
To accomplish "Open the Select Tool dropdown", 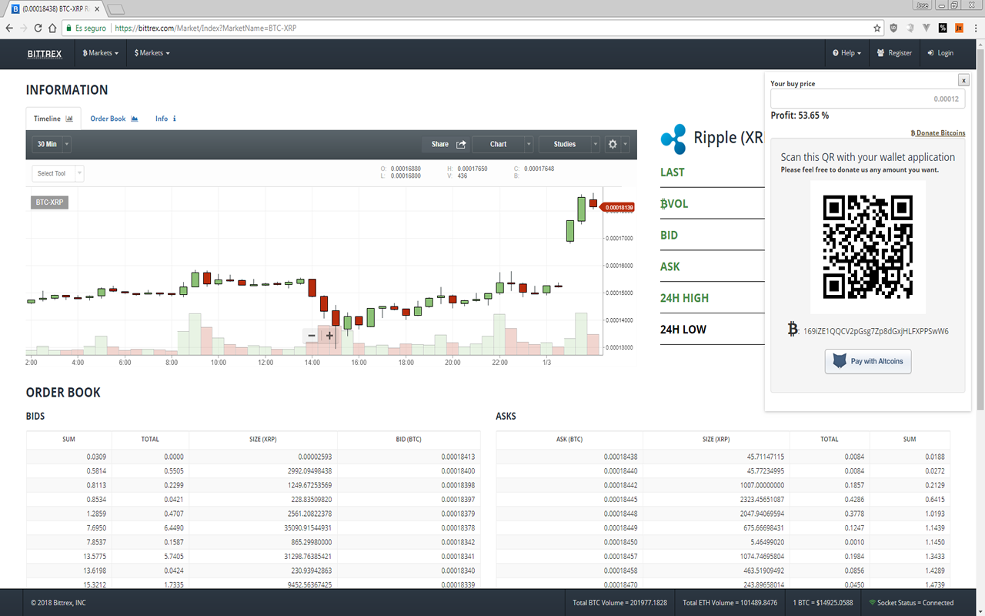I will [58, 173].
